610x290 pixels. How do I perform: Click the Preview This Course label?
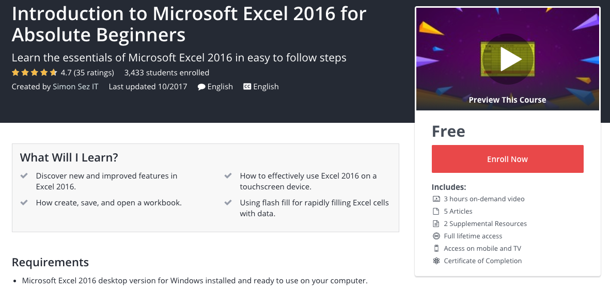(507, 100)
